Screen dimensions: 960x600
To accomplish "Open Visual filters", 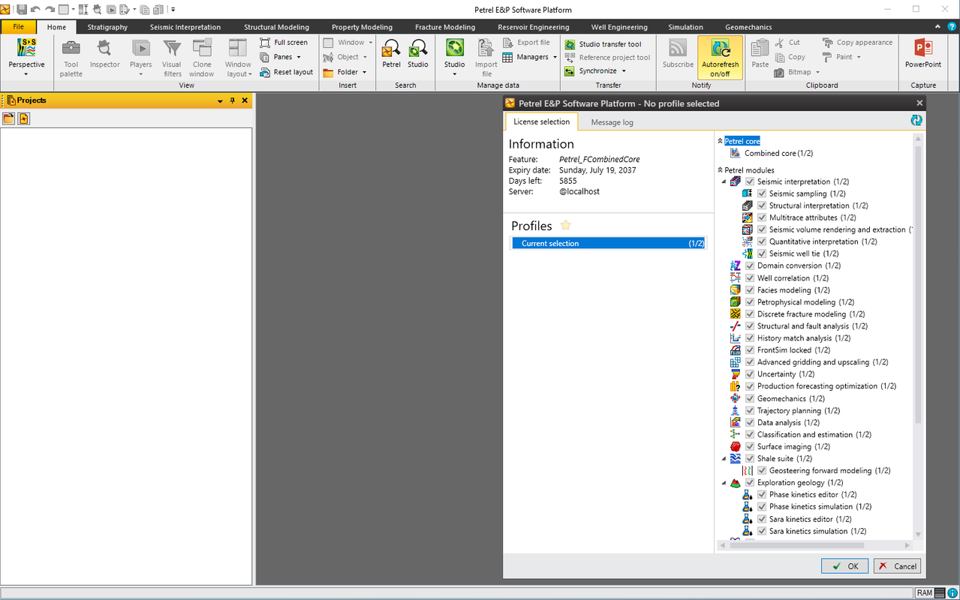I will [x=172, y=57].
